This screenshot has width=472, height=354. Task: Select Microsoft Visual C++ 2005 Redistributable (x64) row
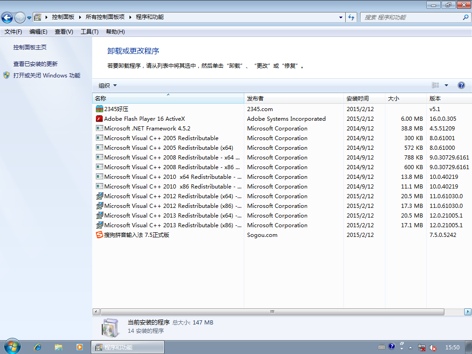click(x=282, y=148)
